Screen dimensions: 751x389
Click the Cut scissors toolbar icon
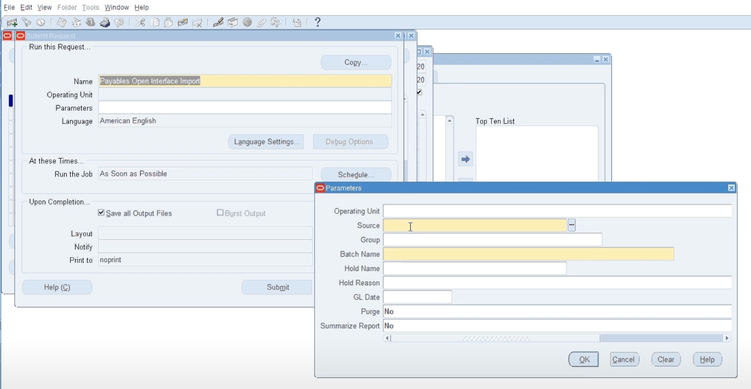pyautogui.click(x=140, y=23)
